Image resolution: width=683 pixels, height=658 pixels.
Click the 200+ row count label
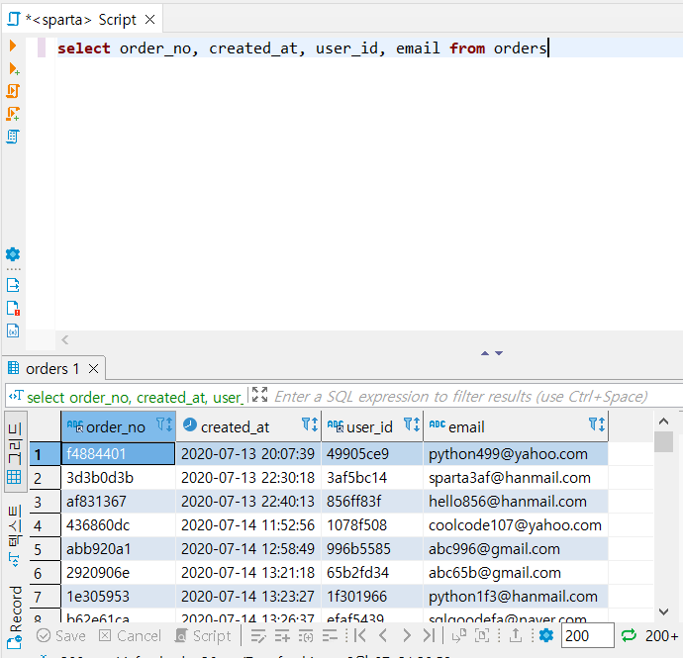pos(661,636)
